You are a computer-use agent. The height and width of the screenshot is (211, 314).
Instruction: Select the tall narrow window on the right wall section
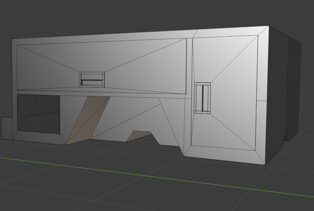pyautogui.click(x=202, y=98)
